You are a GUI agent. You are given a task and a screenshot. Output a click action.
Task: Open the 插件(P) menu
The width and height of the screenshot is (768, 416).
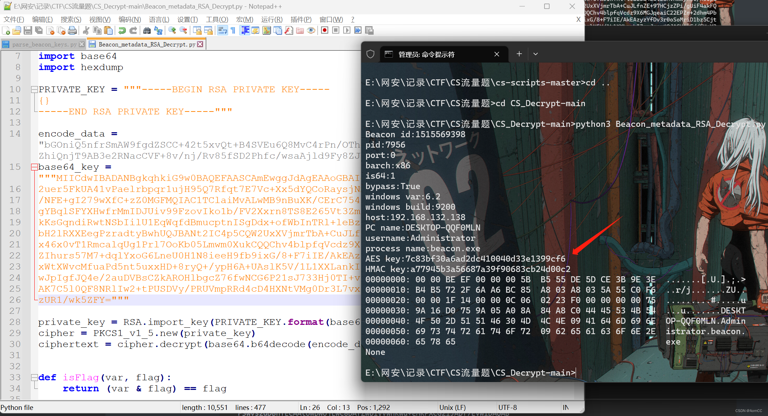301,19
